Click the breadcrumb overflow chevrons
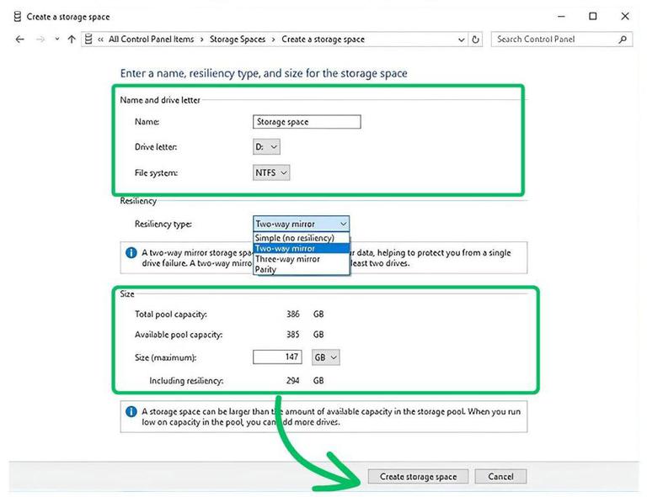647x497 pixels. click(x=101, y=40)
